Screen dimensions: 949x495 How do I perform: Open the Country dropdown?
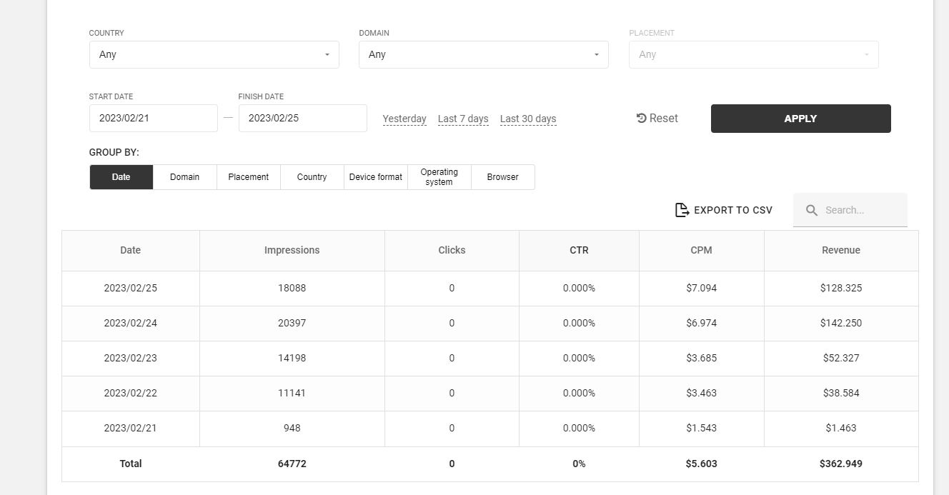click(214, 54)
